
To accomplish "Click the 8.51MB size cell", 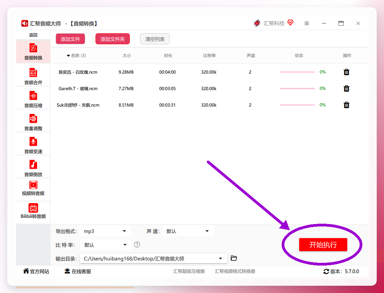I will coord(126,105).
